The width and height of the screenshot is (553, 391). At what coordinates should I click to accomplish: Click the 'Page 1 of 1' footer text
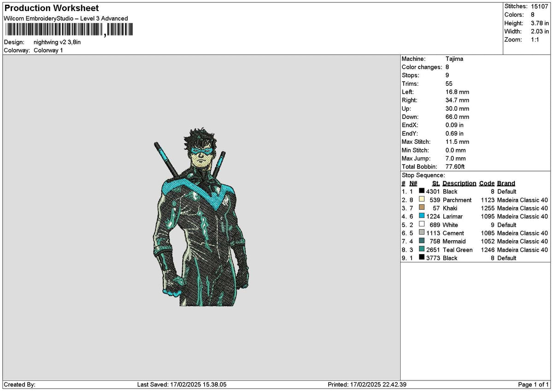(x=534, y=385)
